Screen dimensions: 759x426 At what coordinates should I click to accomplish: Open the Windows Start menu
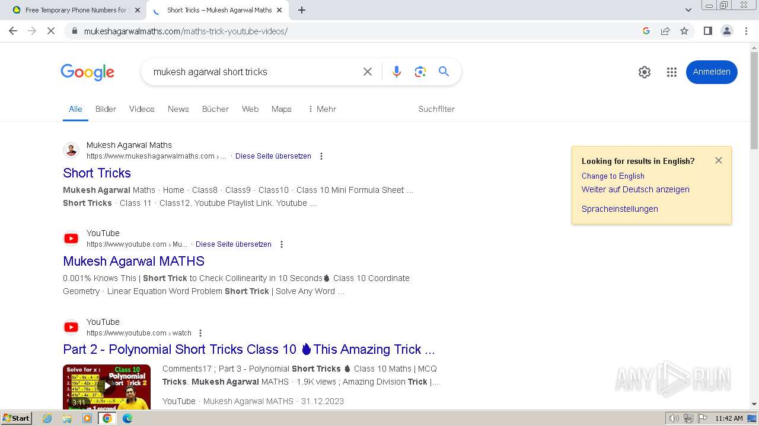click(x=16, y=418)
